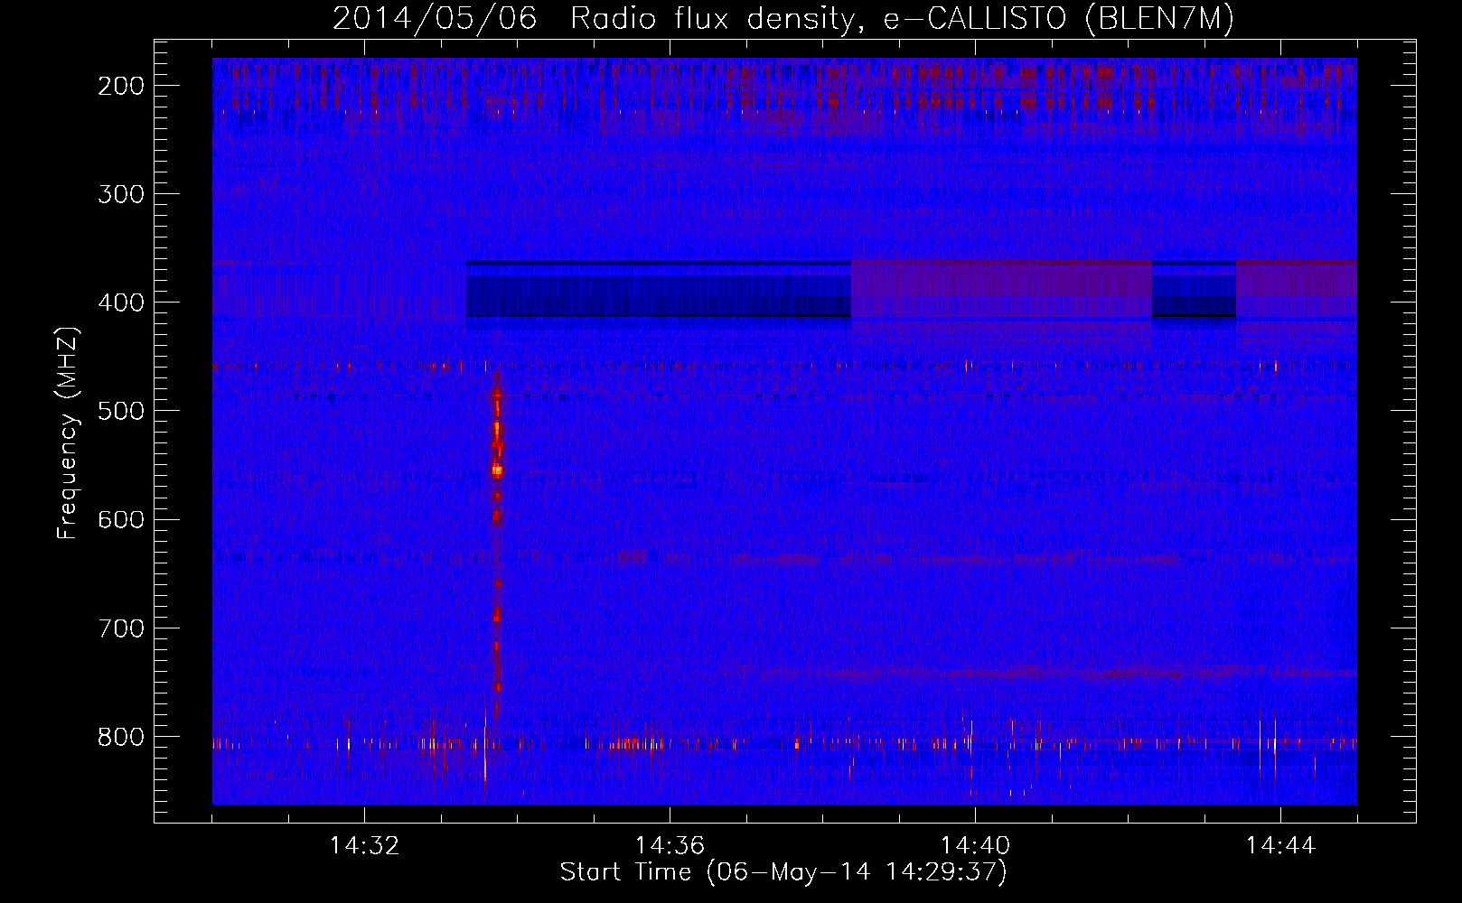Viewport: 1462px width, 903px height.
Task: Click the 500 frequency tick label
Action: pos(121,411)
